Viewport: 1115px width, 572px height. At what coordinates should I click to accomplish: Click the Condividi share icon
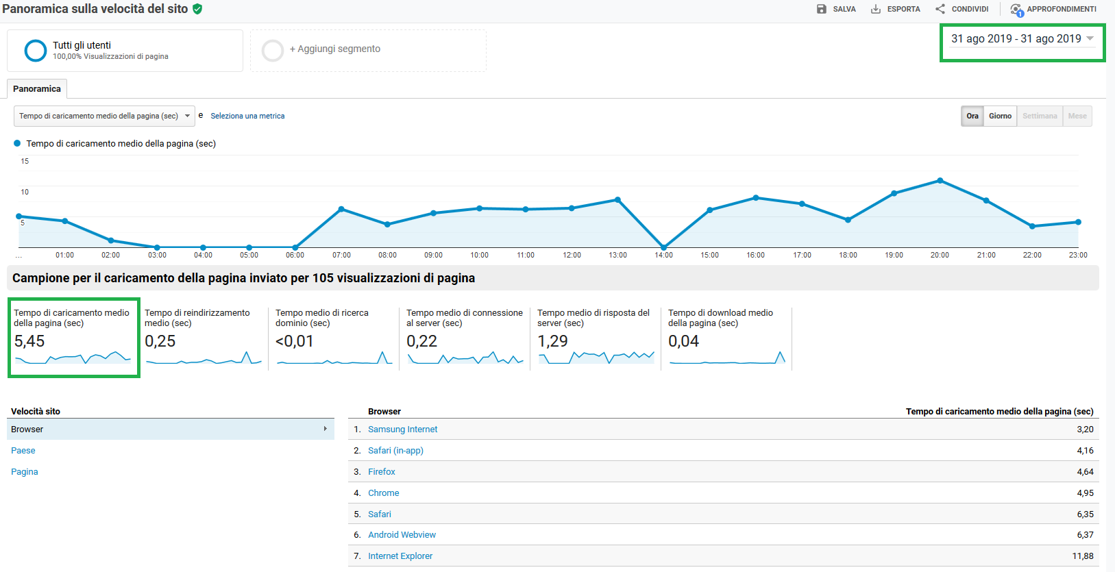point(940,9)
